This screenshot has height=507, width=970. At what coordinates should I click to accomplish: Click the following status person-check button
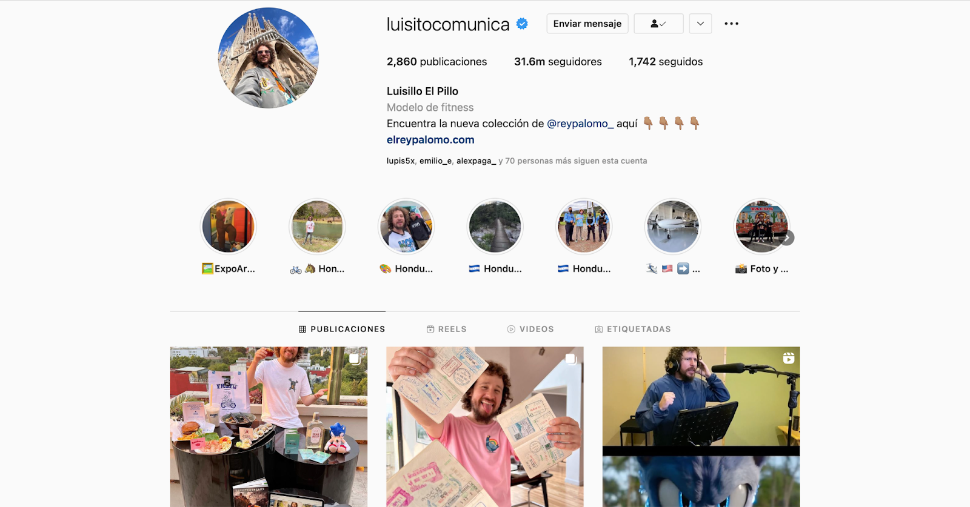pyautogui.click(x=658, y=24)
